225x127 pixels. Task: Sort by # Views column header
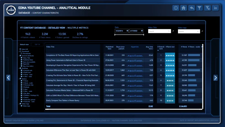click(x=184, y=47)
